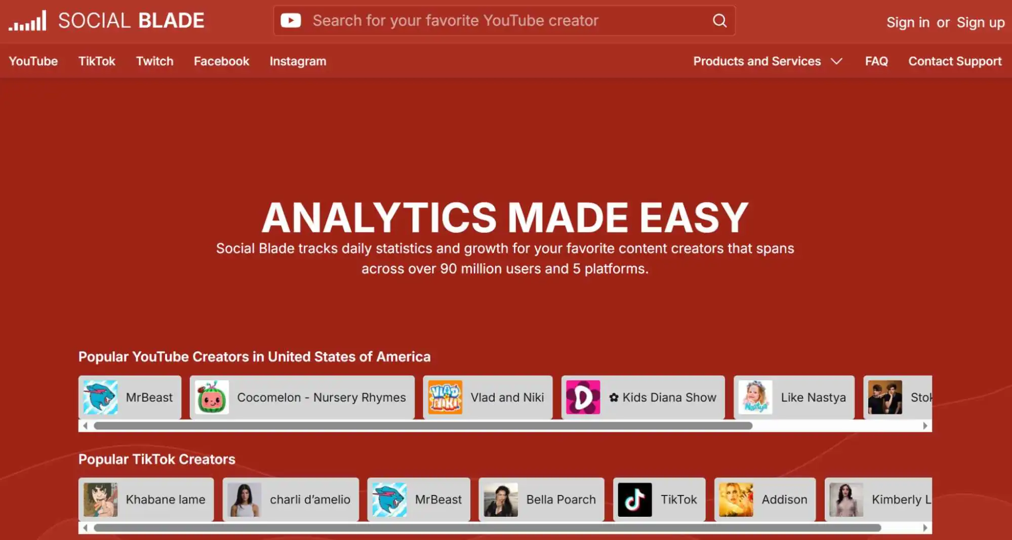The width and height of the screenshot is (1012, 540).
Task: Click the Sign up link
Action: tap(980, 22)
